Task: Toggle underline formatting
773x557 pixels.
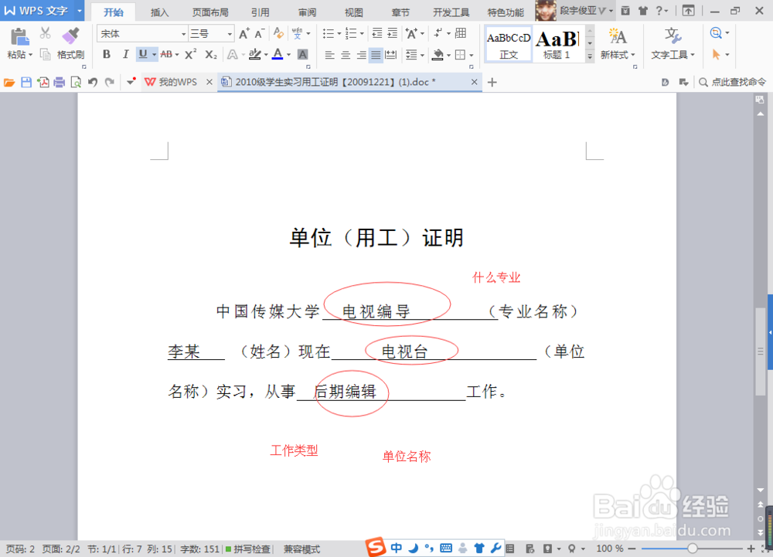Action: pos(142,54)
